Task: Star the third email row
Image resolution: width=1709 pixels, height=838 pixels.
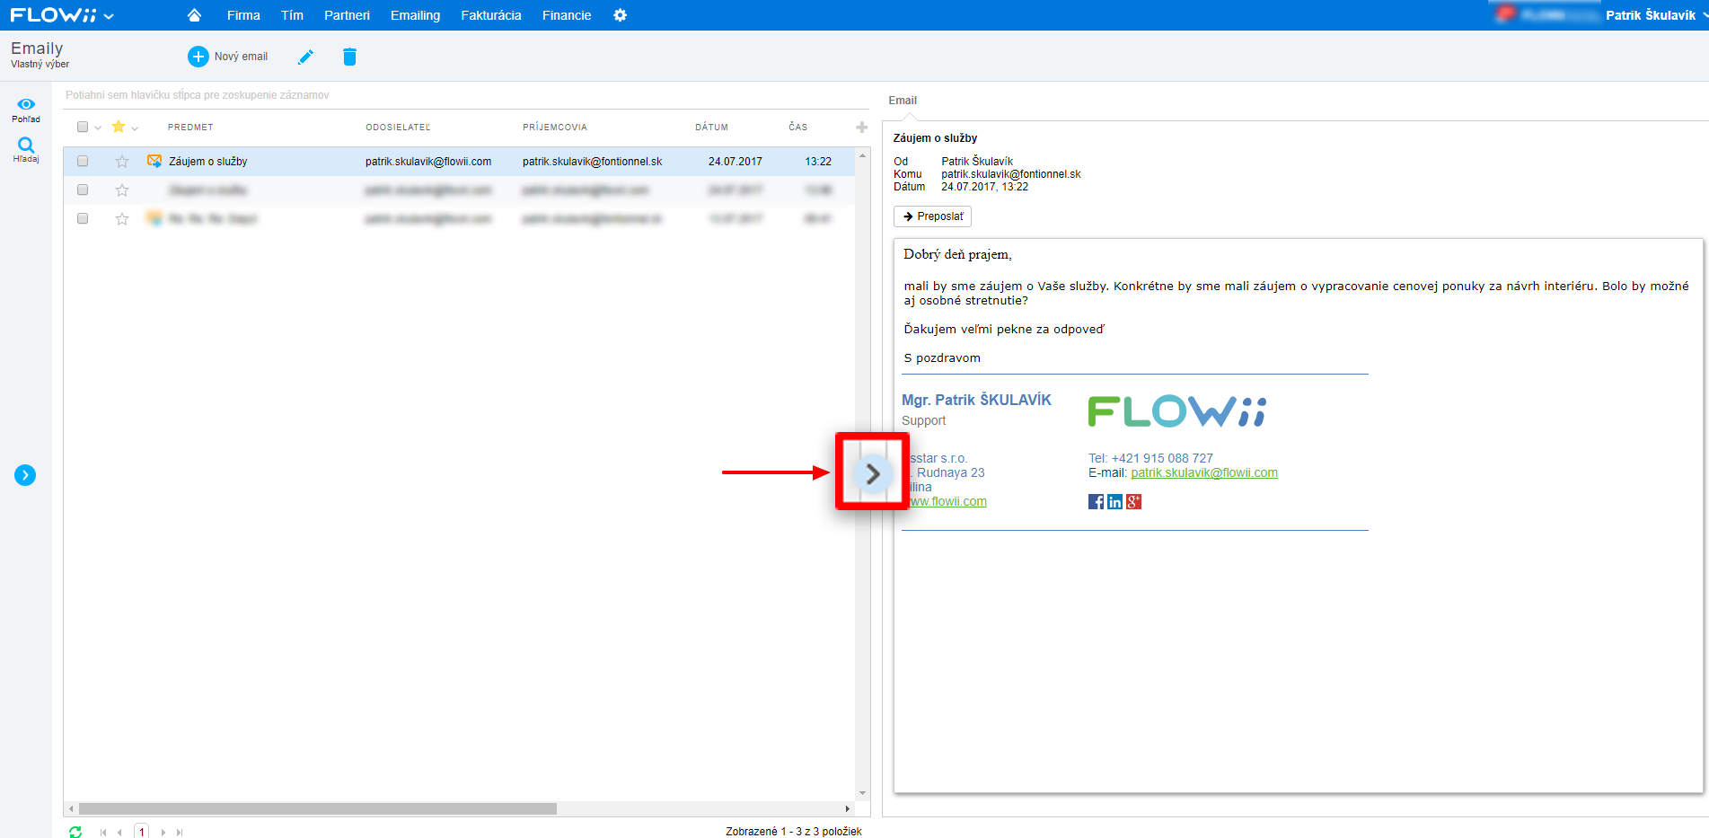Action: coord(122,219)
